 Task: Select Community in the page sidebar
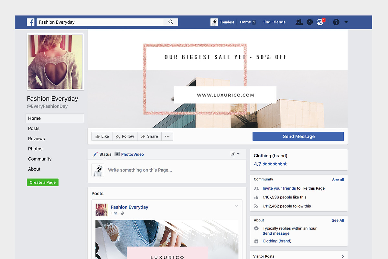pyautogui.click(x=40, y=159)
